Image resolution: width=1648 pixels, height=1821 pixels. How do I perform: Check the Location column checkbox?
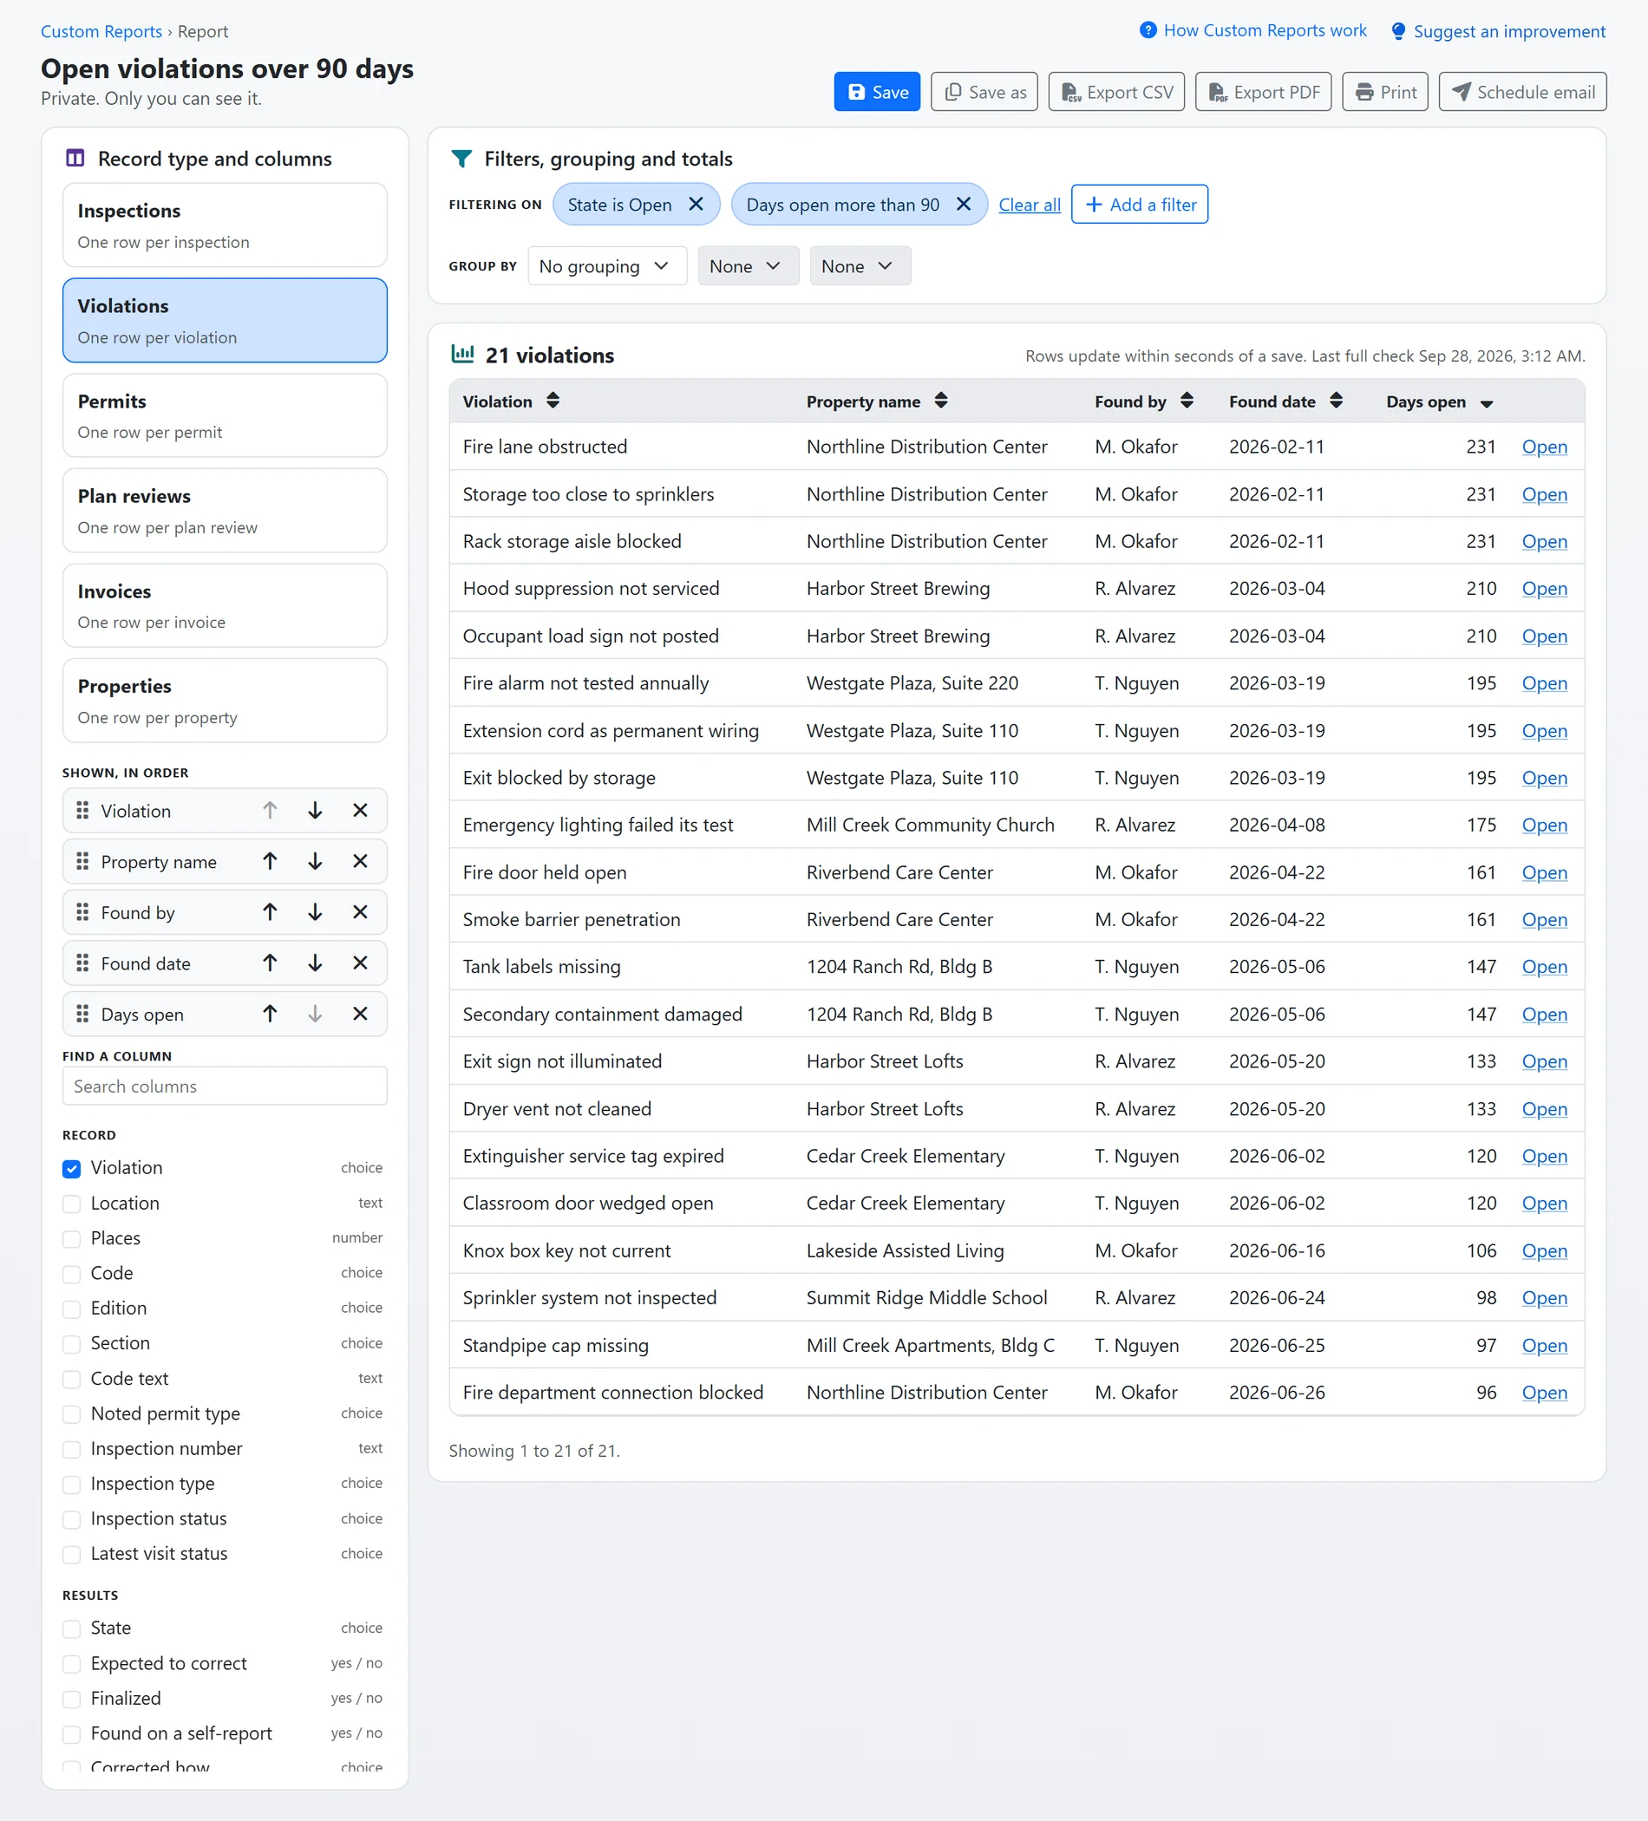pyautogui.click(x=71, y=1204)
